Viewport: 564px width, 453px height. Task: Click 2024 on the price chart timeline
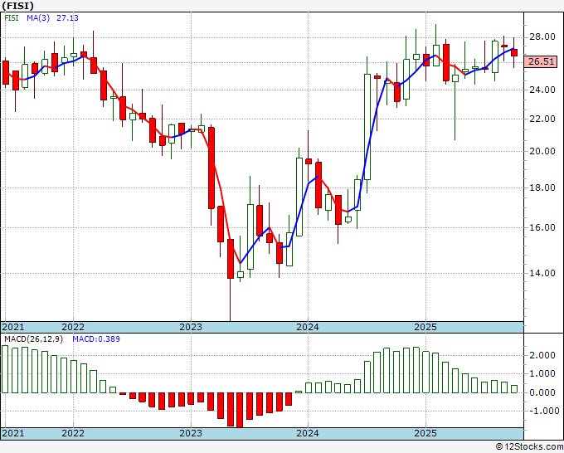point(308,327)
